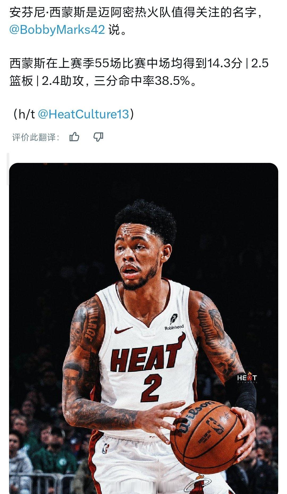
Task: Open the @HeatCulture13 profile link
Action: coord(83,114)
